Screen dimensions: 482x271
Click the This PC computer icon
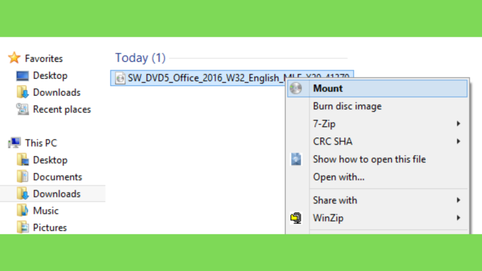coord(15,143)
